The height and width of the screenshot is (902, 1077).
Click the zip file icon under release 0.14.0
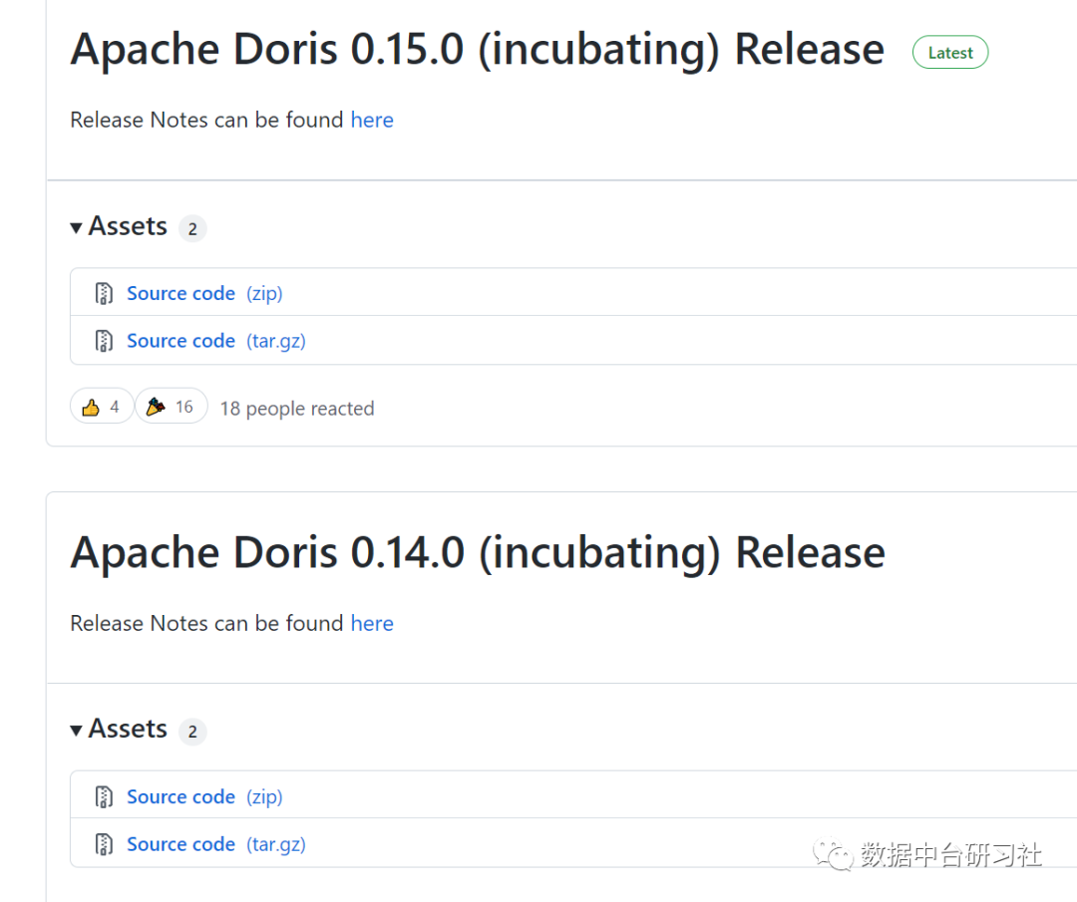coord(104,796)
